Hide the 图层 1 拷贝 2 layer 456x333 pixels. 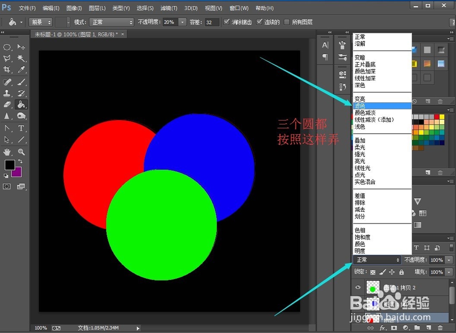click(358, 287)
